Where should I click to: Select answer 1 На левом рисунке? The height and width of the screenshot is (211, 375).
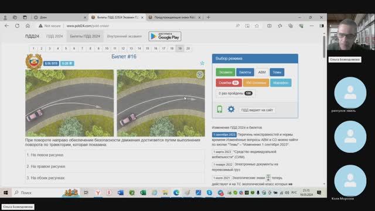pyautogui.click(x=115, y=155)
